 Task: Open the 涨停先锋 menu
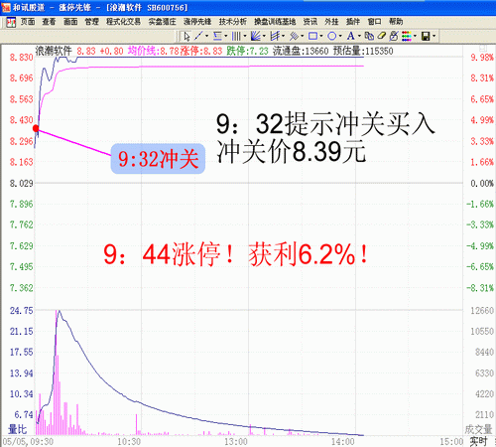pos(197,22)
